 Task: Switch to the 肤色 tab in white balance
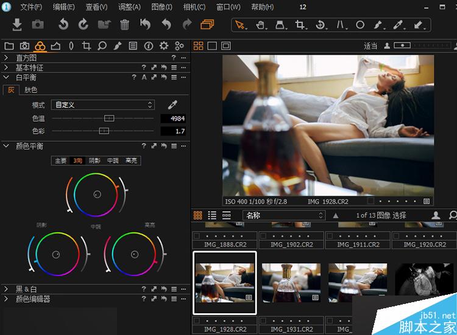point(30,90)
